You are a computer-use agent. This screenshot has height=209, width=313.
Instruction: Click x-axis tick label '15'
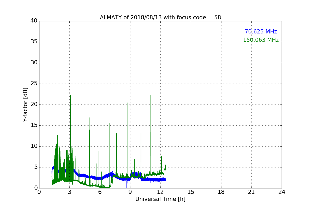point(191,192)
